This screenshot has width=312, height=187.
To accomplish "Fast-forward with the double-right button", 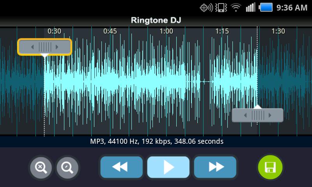I will (215, 167).
